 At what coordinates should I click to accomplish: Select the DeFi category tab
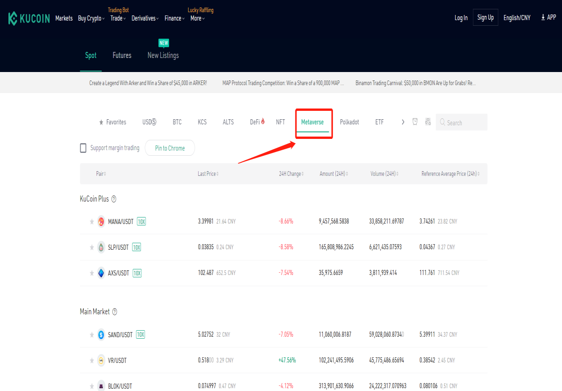[258, 122]
